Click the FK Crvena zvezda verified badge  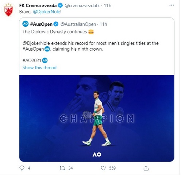[x=60, y=5]
